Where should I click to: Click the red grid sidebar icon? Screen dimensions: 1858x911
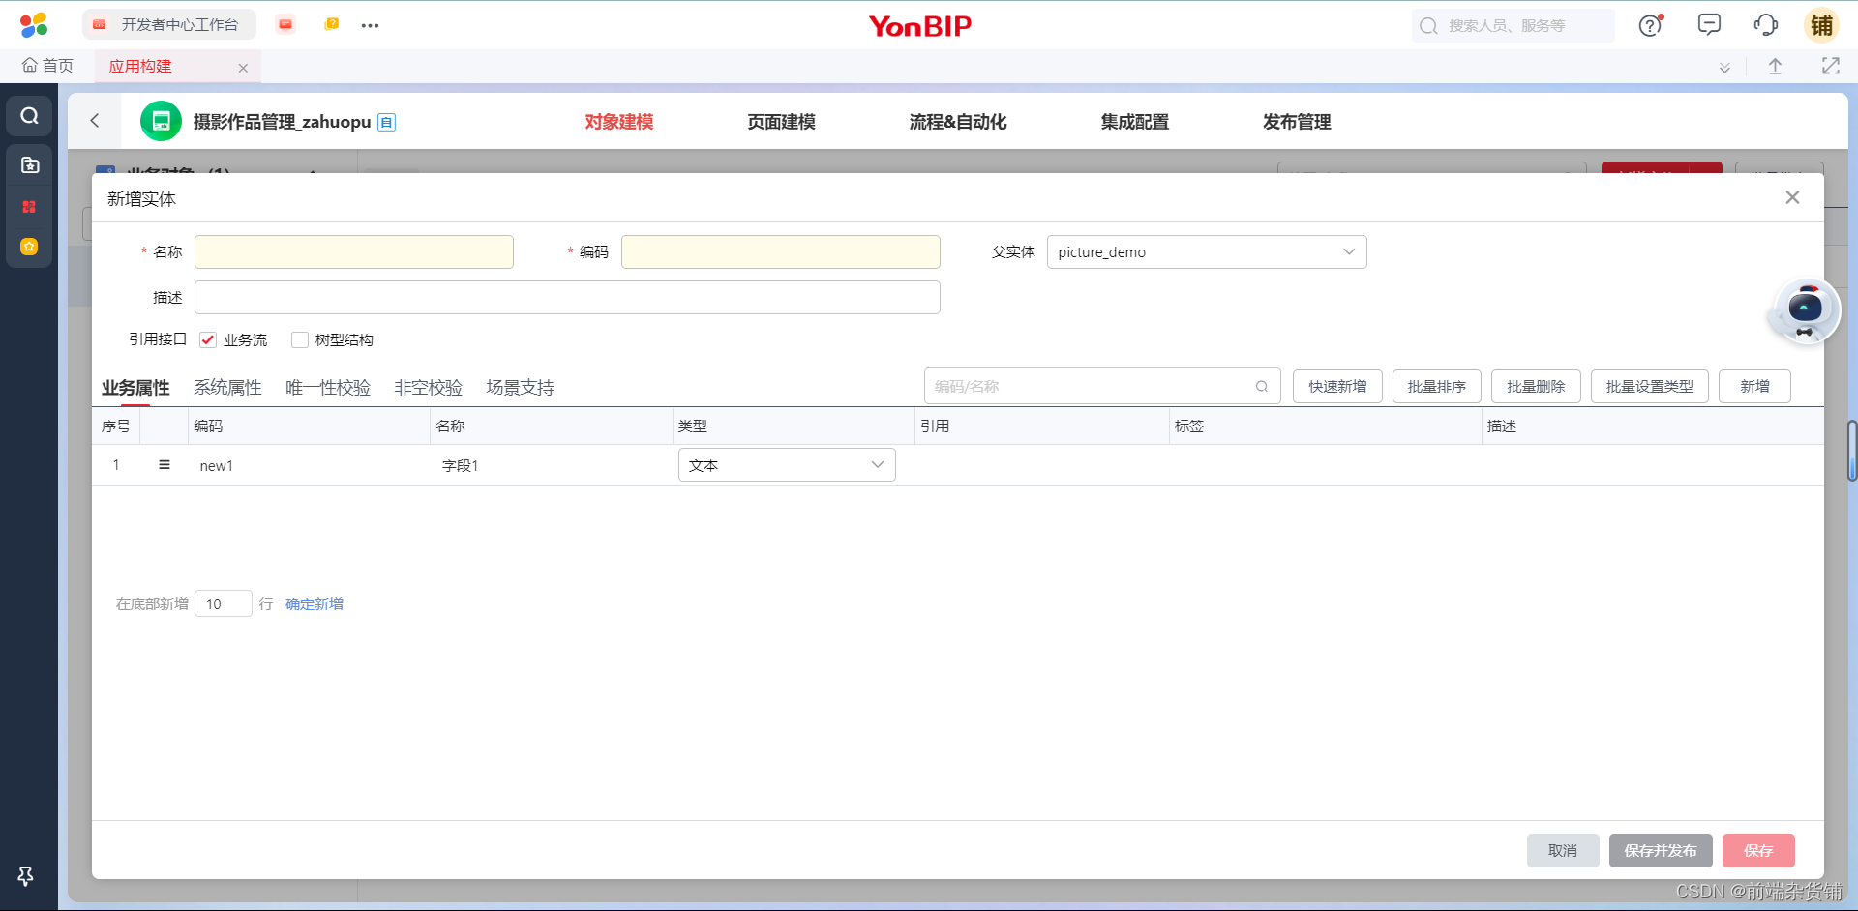(x=29, y=207)
